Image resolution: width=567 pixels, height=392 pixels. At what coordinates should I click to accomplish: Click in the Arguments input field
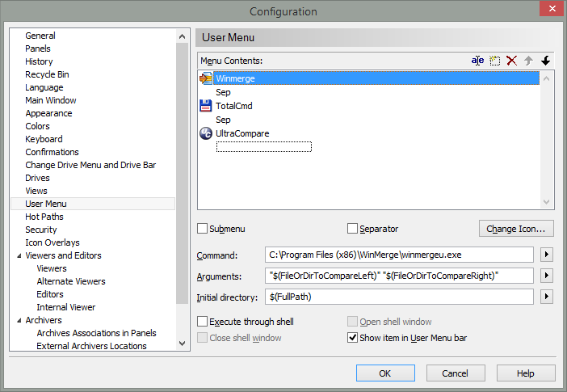tap(399, 276)
